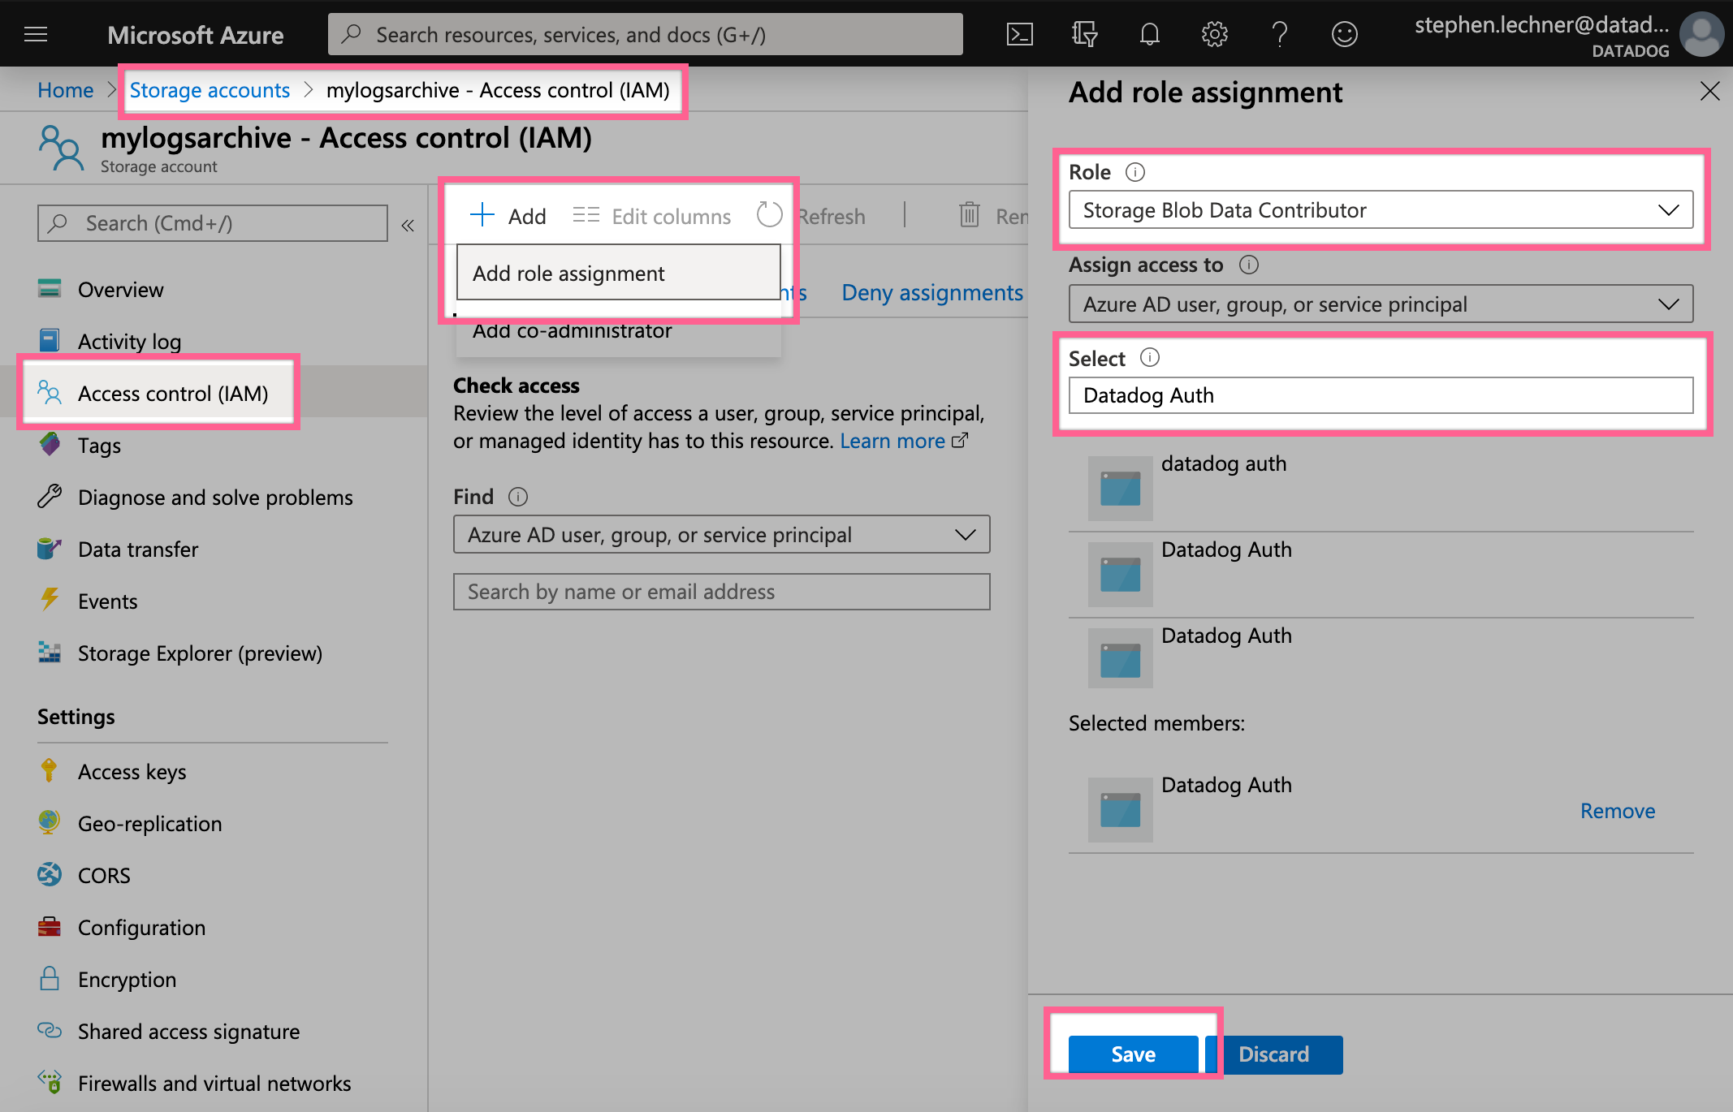Click the Refresh toolbar button

[x=810, y=216]
